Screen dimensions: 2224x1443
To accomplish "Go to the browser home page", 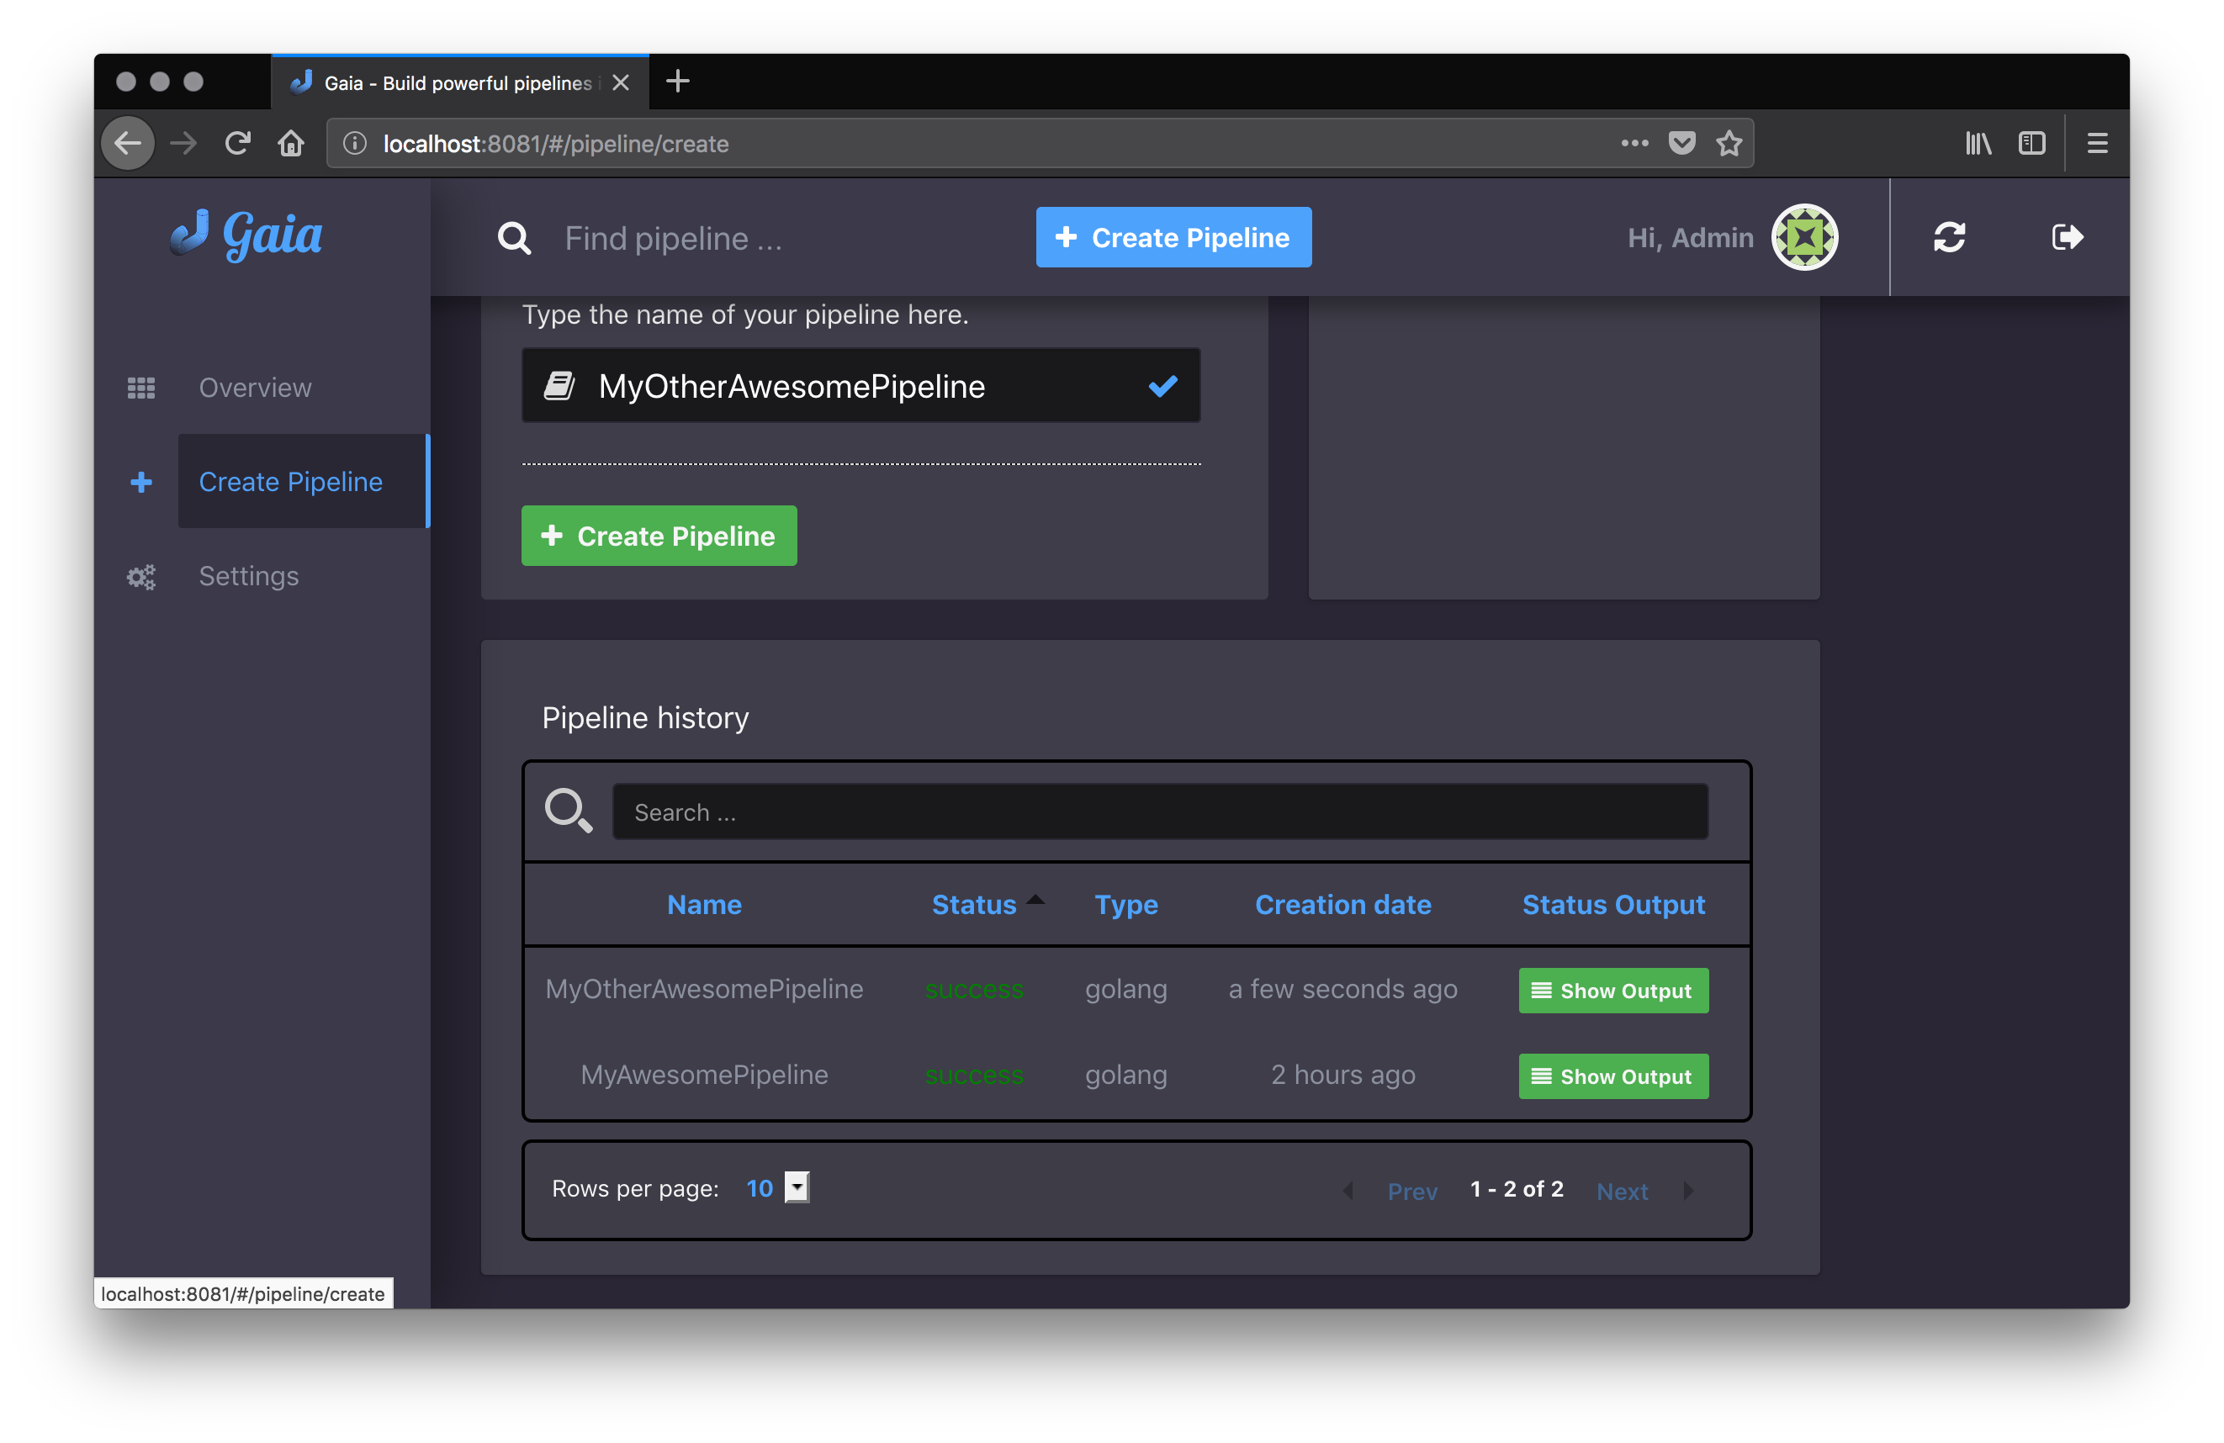I will point(290,143).
